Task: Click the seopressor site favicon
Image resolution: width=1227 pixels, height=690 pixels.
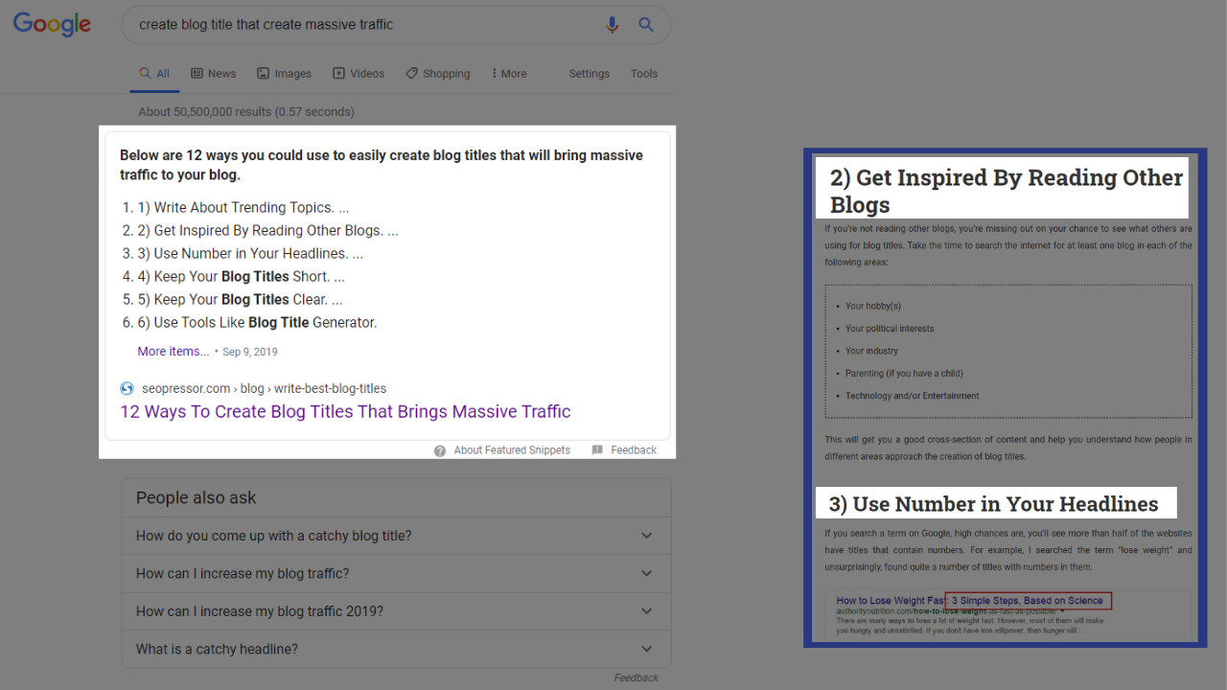Action: coord(127,388)
